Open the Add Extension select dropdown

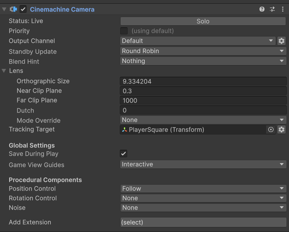point(203,222)
